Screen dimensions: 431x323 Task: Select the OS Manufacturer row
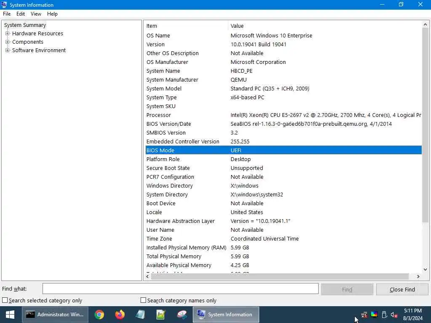coord(283,62)
